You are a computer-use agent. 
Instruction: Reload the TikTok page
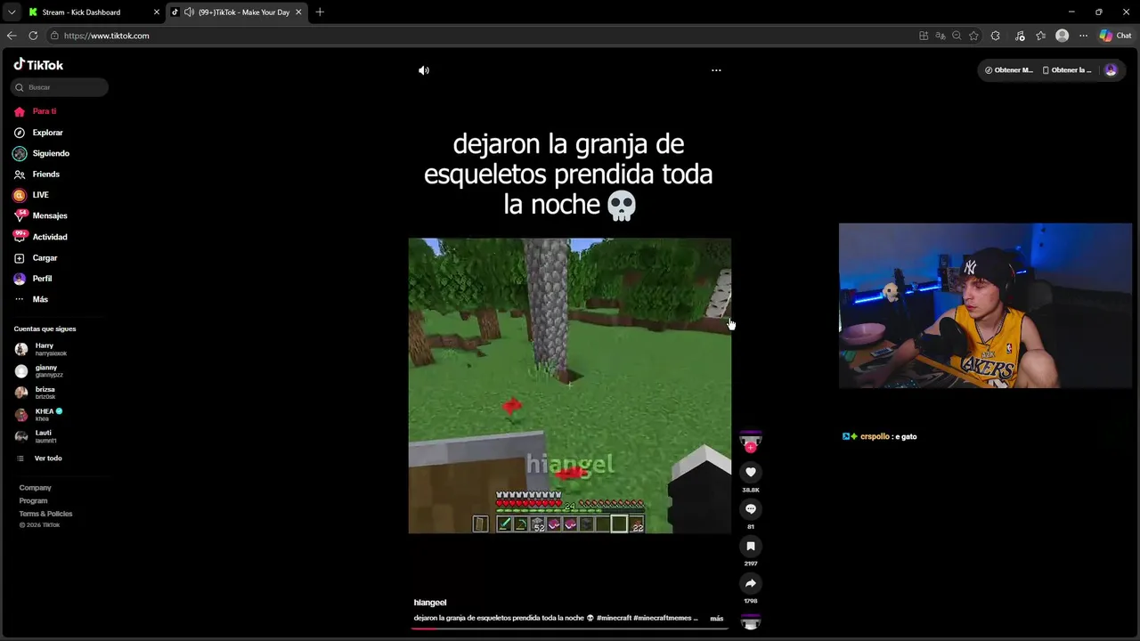(33, 36)
